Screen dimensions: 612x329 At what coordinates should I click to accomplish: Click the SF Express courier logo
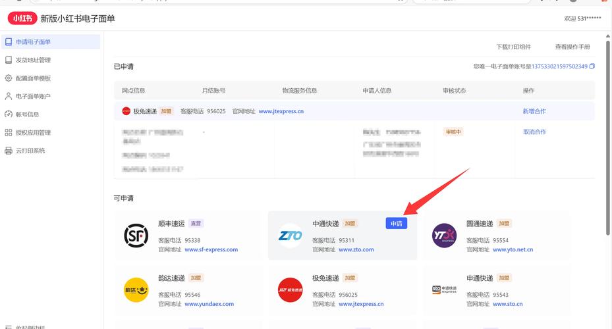[136, 236]
